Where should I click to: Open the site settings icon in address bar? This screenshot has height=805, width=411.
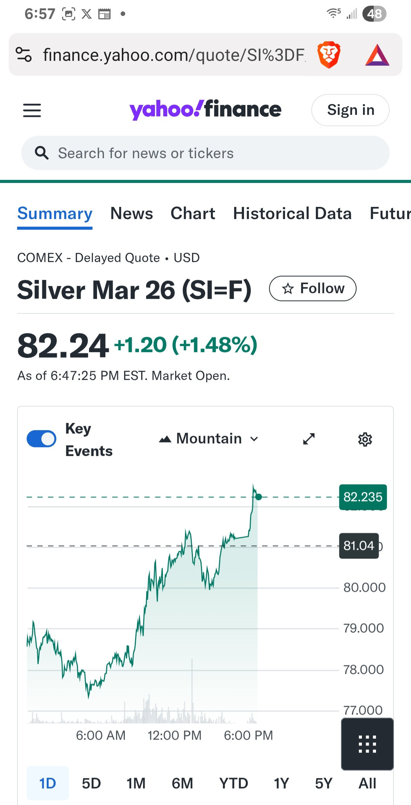click(24, 54)
